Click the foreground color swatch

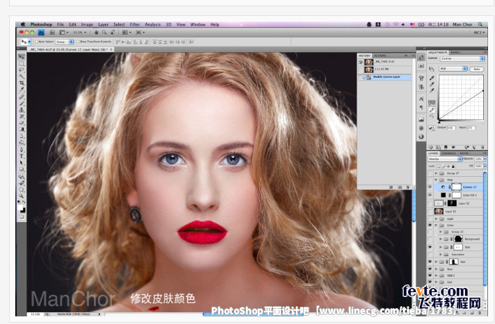point(20,207)
